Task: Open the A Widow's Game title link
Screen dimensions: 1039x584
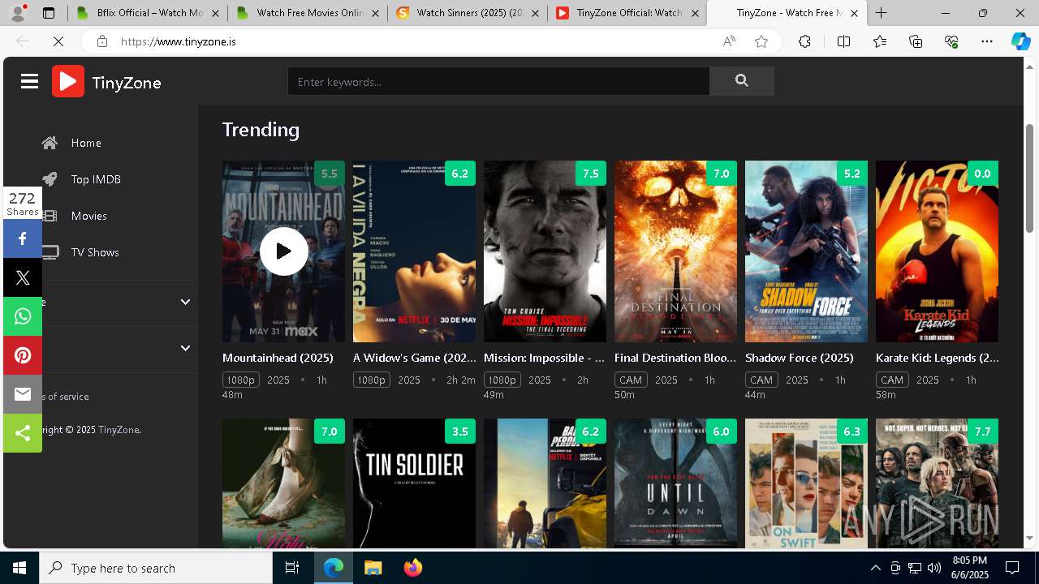Action: tap(415, 358)
